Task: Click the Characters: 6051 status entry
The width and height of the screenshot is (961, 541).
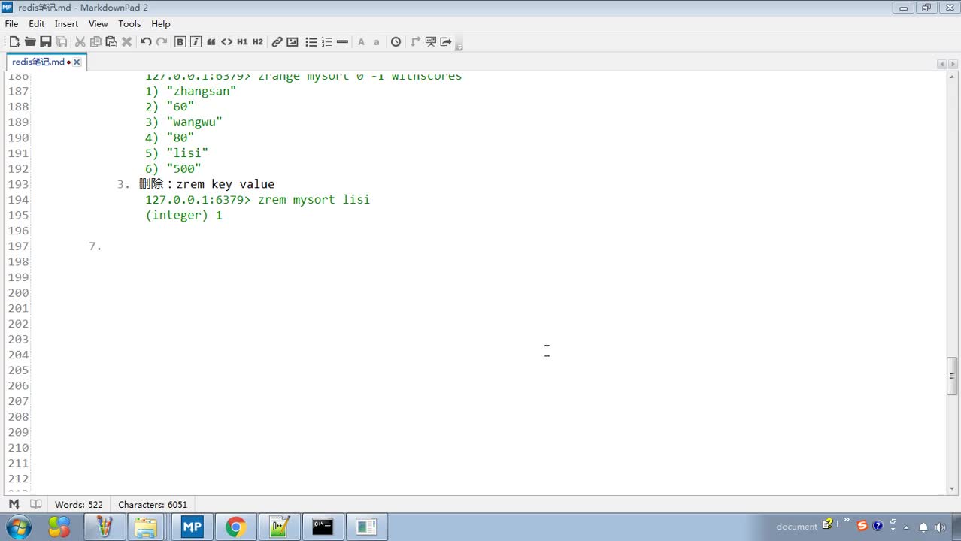Action: pyautogui.click(x=153, y=505)
